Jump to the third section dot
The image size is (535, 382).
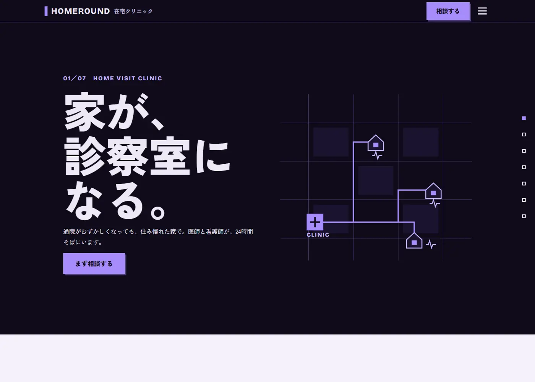tap(524, 151)
